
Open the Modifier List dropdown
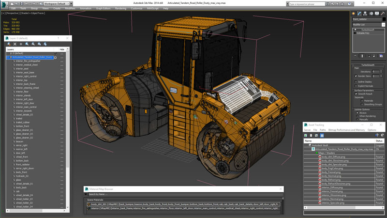pos(369,24)
